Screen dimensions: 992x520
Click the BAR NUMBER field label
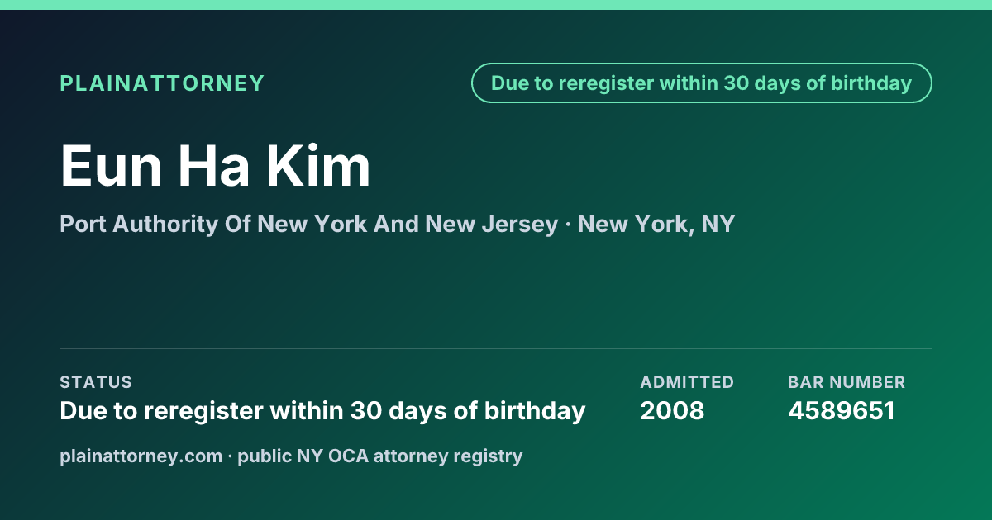847,382
